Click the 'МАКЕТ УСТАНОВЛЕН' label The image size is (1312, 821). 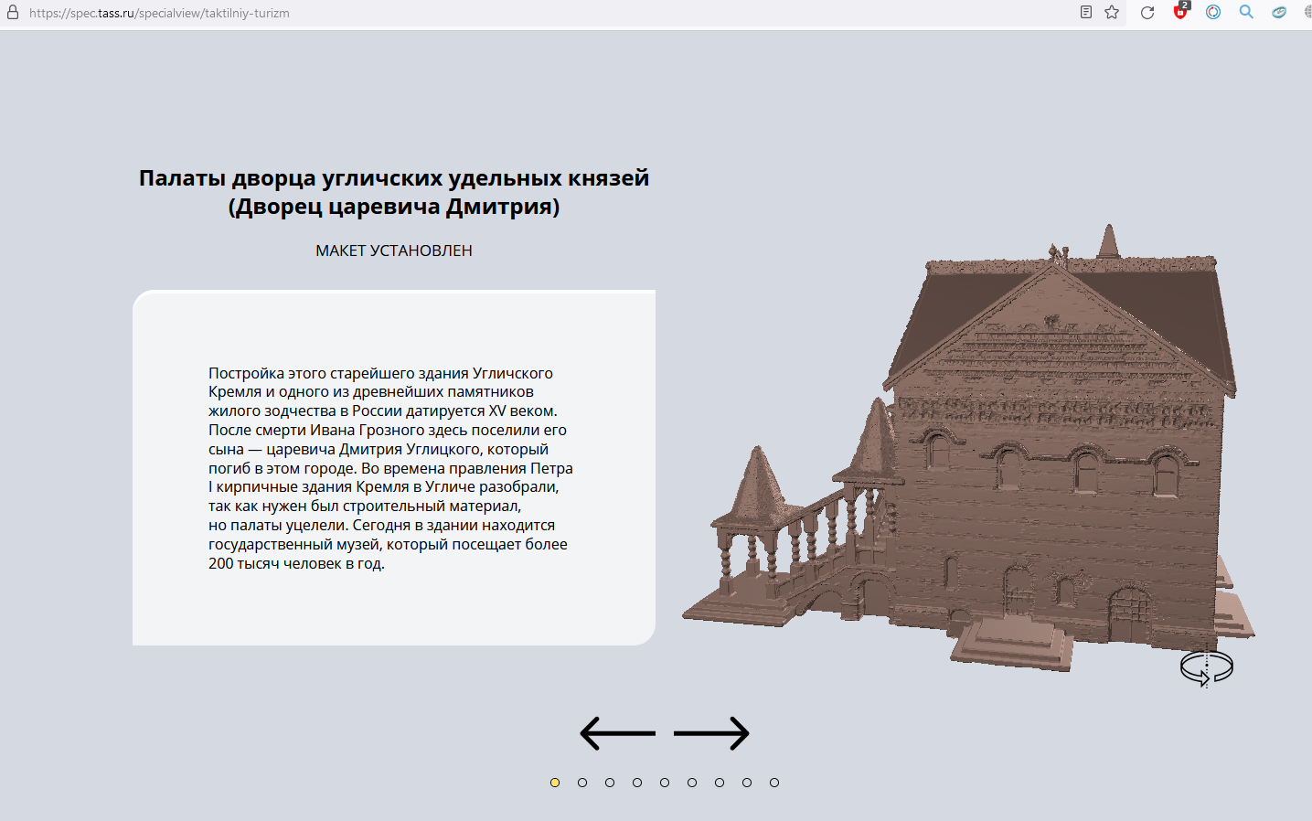[x=394, y=251]
